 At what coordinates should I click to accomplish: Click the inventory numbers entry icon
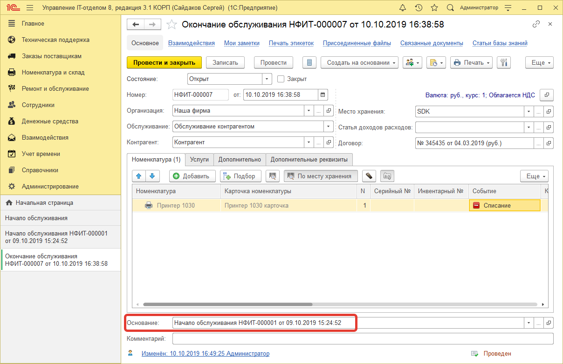(387, 176)
